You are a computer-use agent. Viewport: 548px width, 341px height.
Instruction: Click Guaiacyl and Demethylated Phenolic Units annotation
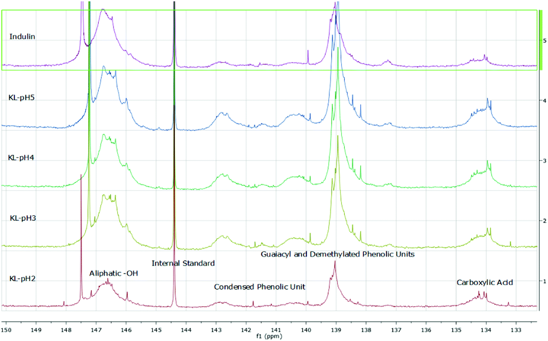tap(338, 254)
